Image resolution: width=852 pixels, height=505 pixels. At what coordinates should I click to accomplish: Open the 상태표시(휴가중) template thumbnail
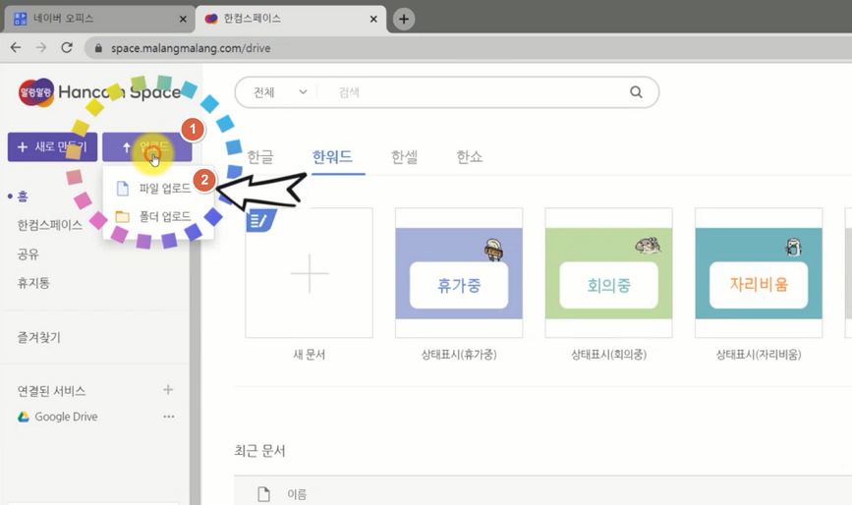click(x=459, y=272)
